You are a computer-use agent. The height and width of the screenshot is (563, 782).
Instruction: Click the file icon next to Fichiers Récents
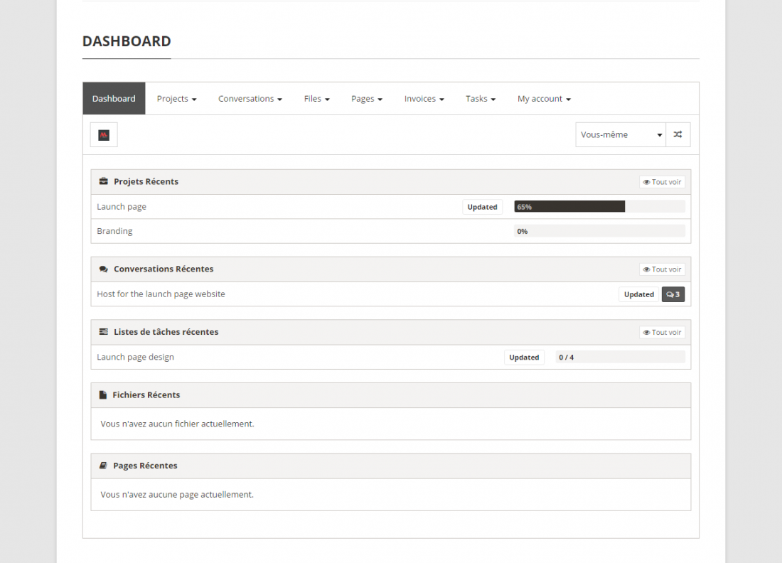(x=104, y=395)
